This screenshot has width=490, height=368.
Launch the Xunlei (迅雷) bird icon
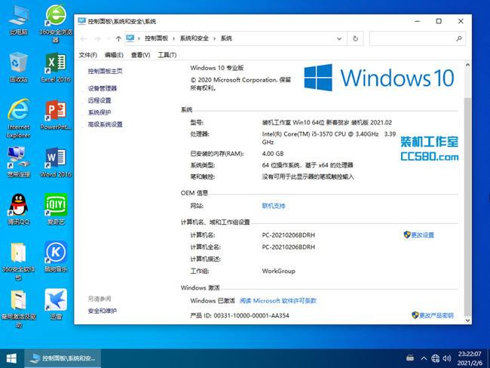56,305
